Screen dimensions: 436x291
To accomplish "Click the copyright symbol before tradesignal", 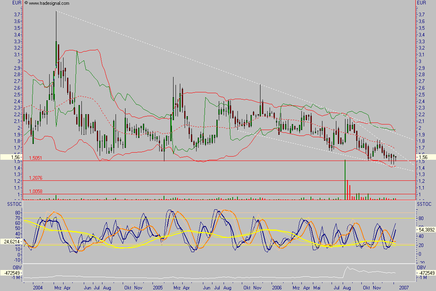I will click(x=26, y=3).
